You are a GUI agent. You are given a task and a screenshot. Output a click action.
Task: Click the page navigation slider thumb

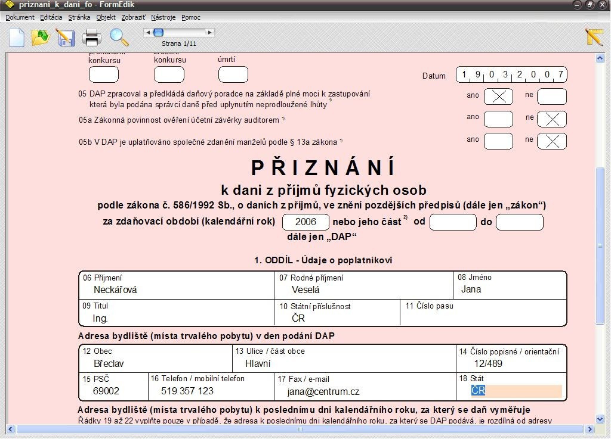pyautogui.click(x=158, y=33)
